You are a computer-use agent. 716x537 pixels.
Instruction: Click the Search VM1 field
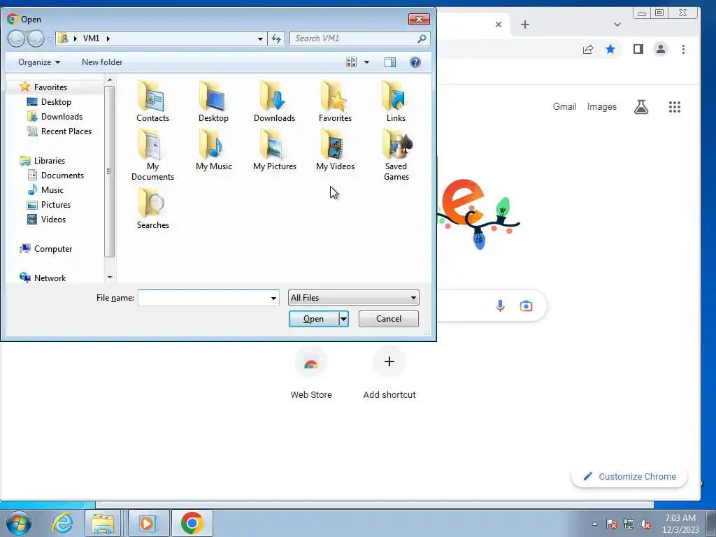pos(354,38)
